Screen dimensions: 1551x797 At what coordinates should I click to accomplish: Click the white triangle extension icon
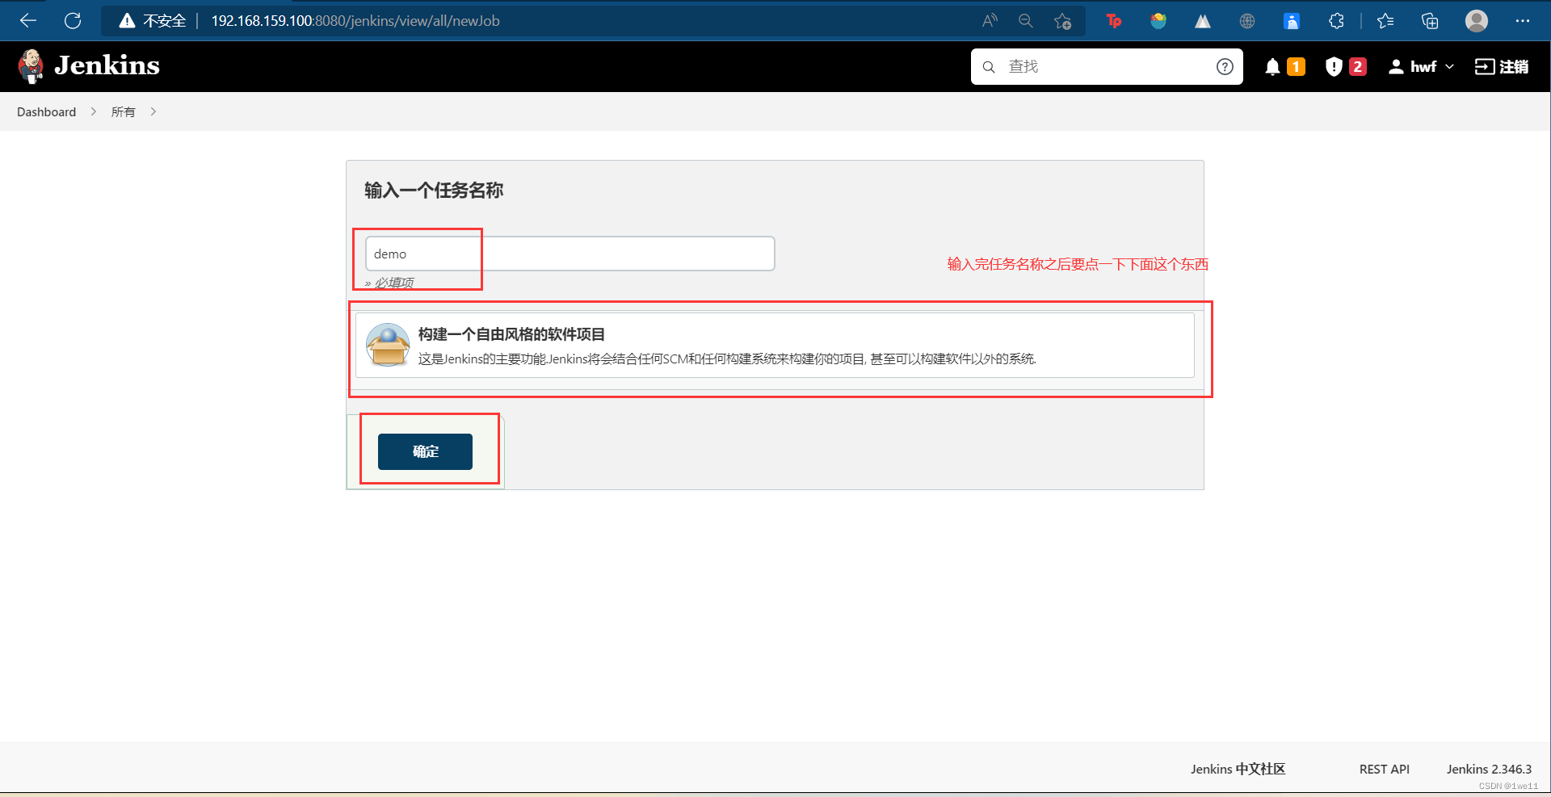coord(1203,21)
